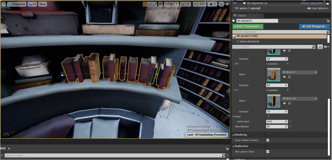Use selected asset arrow for SM_Book_07 mesh
332x160 pixels.
point(284,77)
